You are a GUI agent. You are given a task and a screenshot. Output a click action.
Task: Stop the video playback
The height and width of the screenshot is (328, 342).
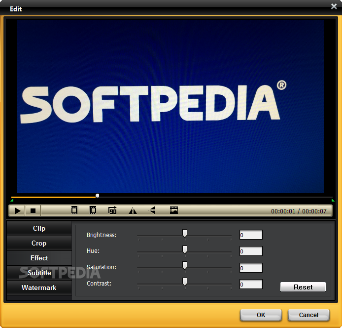pyautogui.click(x=33, y=211)
